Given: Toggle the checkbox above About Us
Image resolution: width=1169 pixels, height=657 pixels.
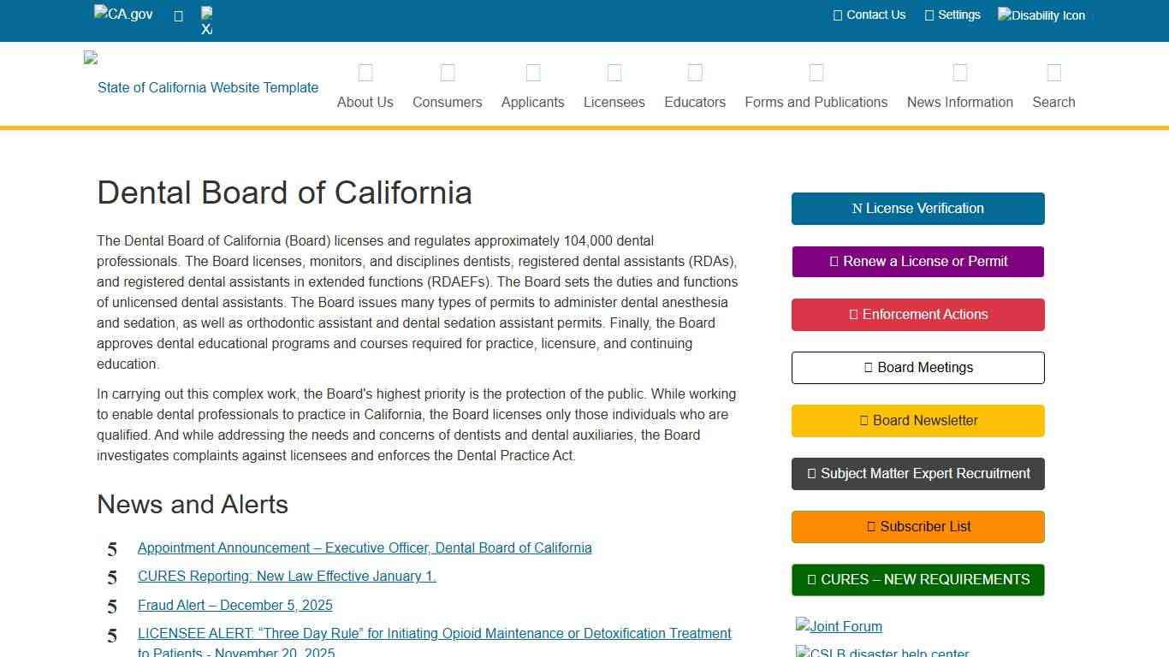Looking at the screenshot, I should (x=365, y=73).
